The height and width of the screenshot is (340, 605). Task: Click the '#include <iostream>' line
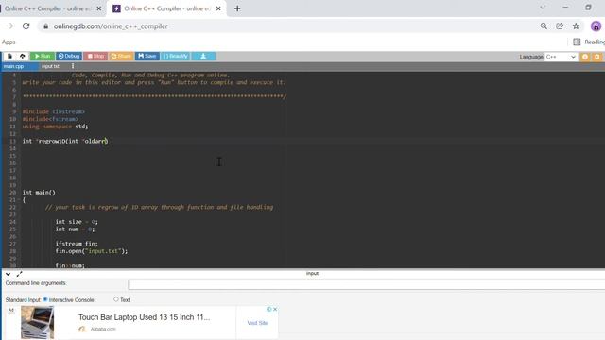[53, 111]
